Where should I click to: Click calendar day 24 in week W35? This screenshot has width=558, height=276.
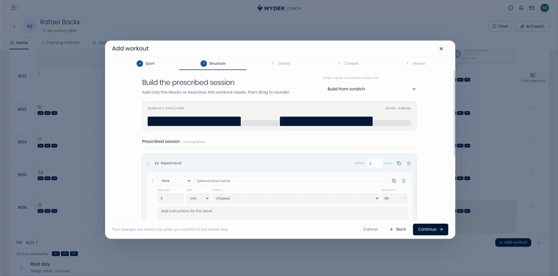(40, 172)
